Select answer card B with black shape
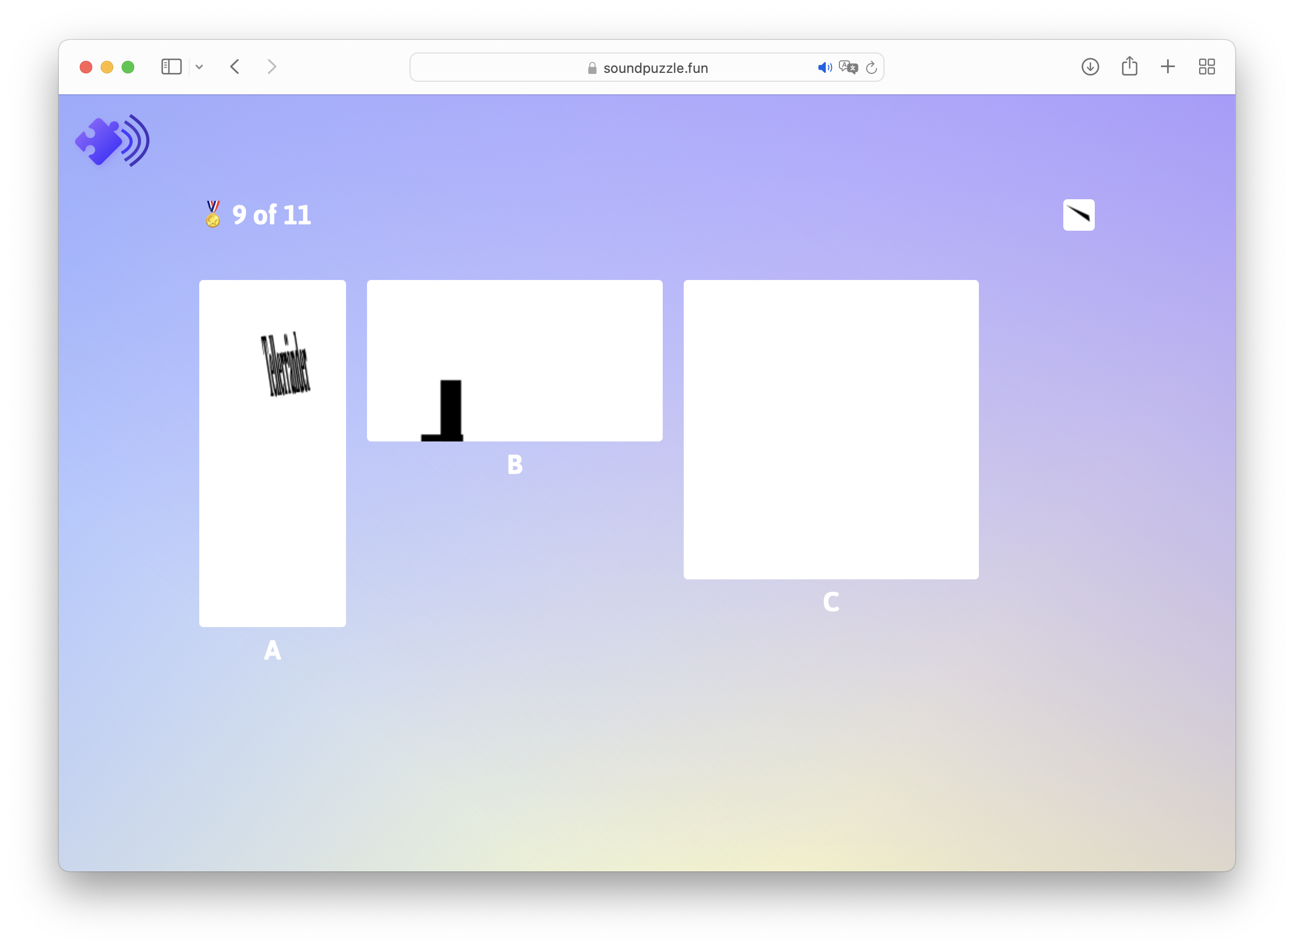The image size is (1294, 949). pos(514,360)
